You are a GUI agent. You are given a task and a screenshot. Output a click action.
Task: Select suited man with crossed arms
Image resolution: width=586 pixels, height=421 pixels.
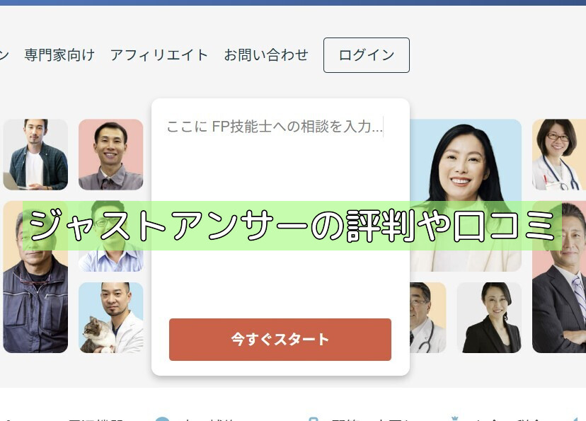tap(559, 277)
